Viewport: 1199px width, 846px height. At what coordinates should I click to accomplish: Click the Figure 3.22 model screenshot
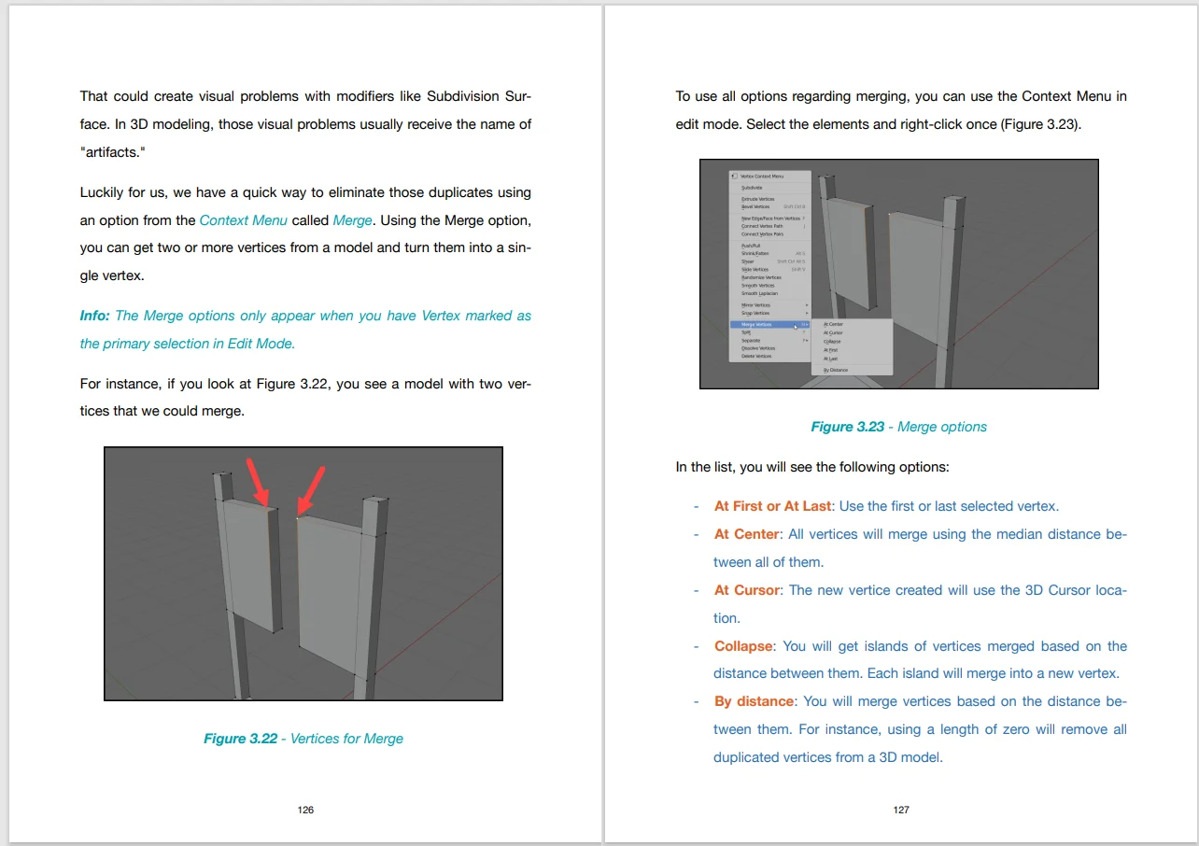[x=303, y=573]
